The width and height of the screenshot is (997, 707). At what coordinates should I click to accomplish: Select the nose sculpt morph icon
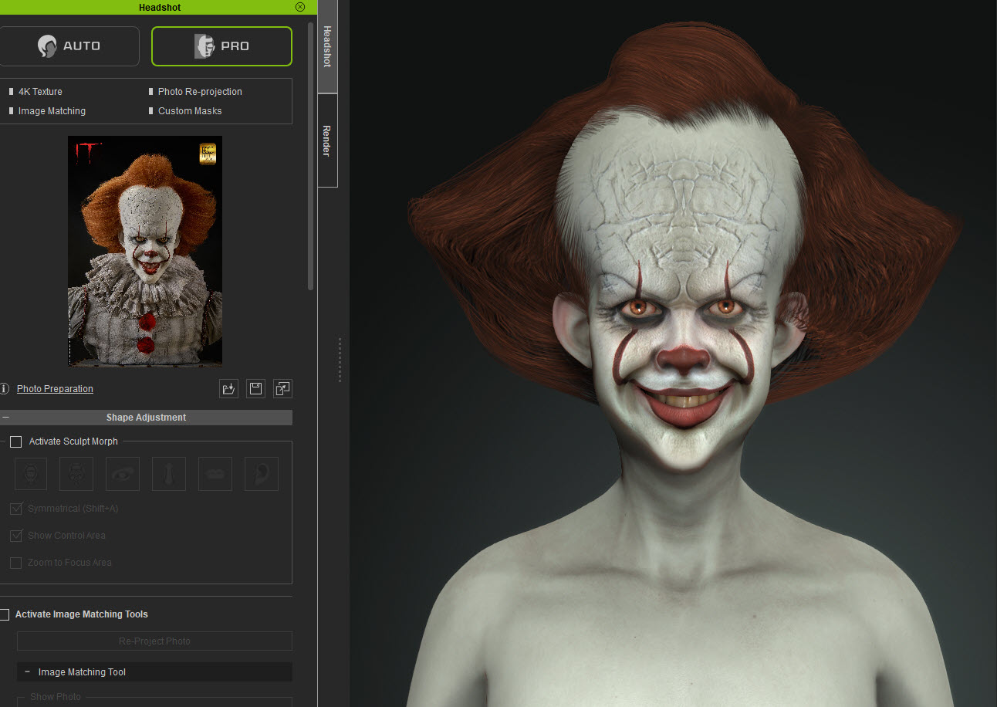[x=169, y=474]
